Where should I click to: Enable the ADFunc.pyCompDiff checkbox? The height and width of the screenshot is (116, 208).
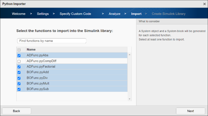(x=19, y=61)
